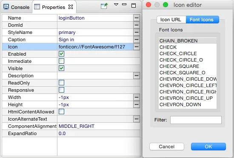Screen dimensions: 234x158
Task: Open the ellipsis editor for Name
Action: pos(137,18)
